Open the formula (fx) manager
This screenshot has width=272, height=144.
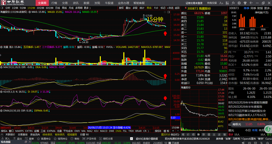[233, 3]
